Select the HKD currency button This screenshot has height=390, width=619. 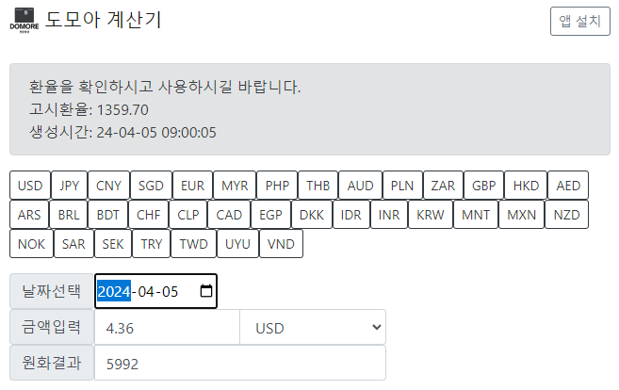[526, 186]
